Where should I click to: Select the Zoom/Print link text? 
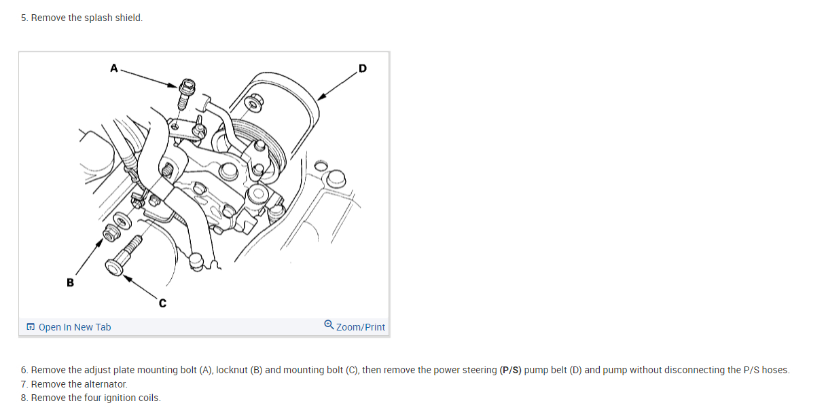coord(361,327)
